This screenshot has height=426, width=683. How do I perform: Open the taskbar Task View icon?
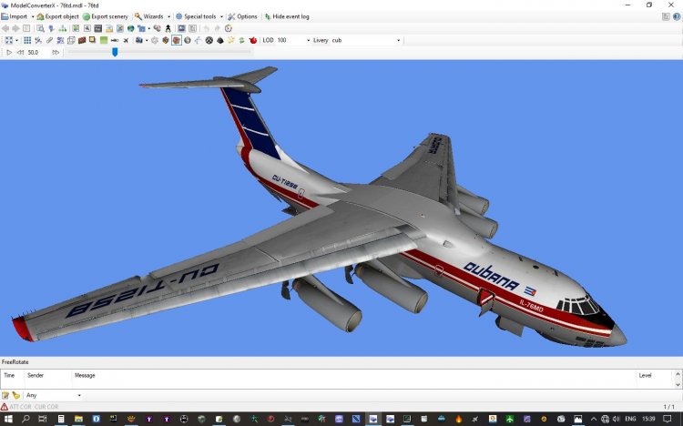(x=42, y=419)
